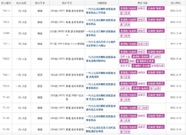186x135 pixels.
Task: Click 油耗高 tag in row 711963
Action: pyautogui.click(x=142, y=95)
